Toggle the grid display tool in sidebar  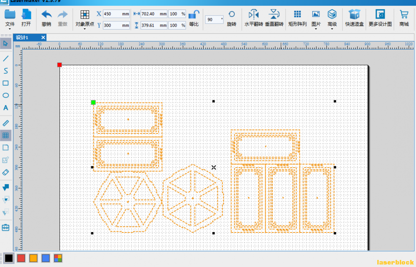[x=5, y=135]
